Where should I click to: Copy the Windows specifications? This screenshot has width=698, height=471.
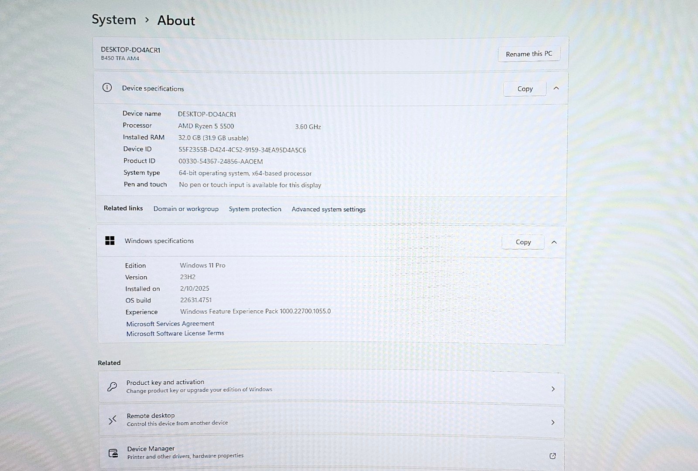point(523,242)
